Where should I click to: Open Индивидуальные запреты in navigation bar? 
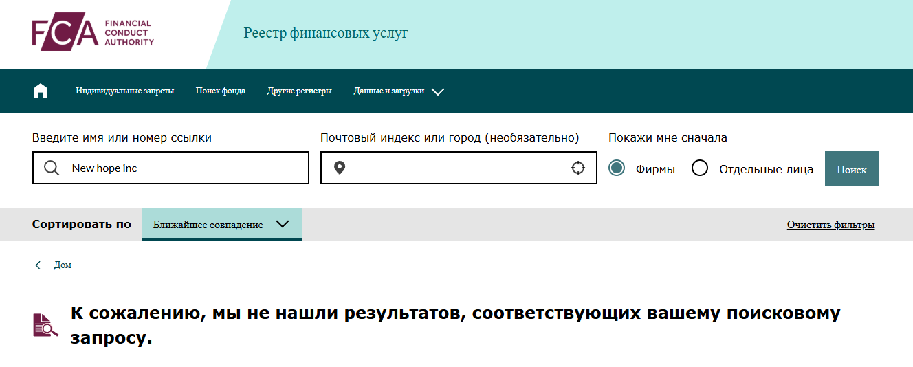[124, 91]
